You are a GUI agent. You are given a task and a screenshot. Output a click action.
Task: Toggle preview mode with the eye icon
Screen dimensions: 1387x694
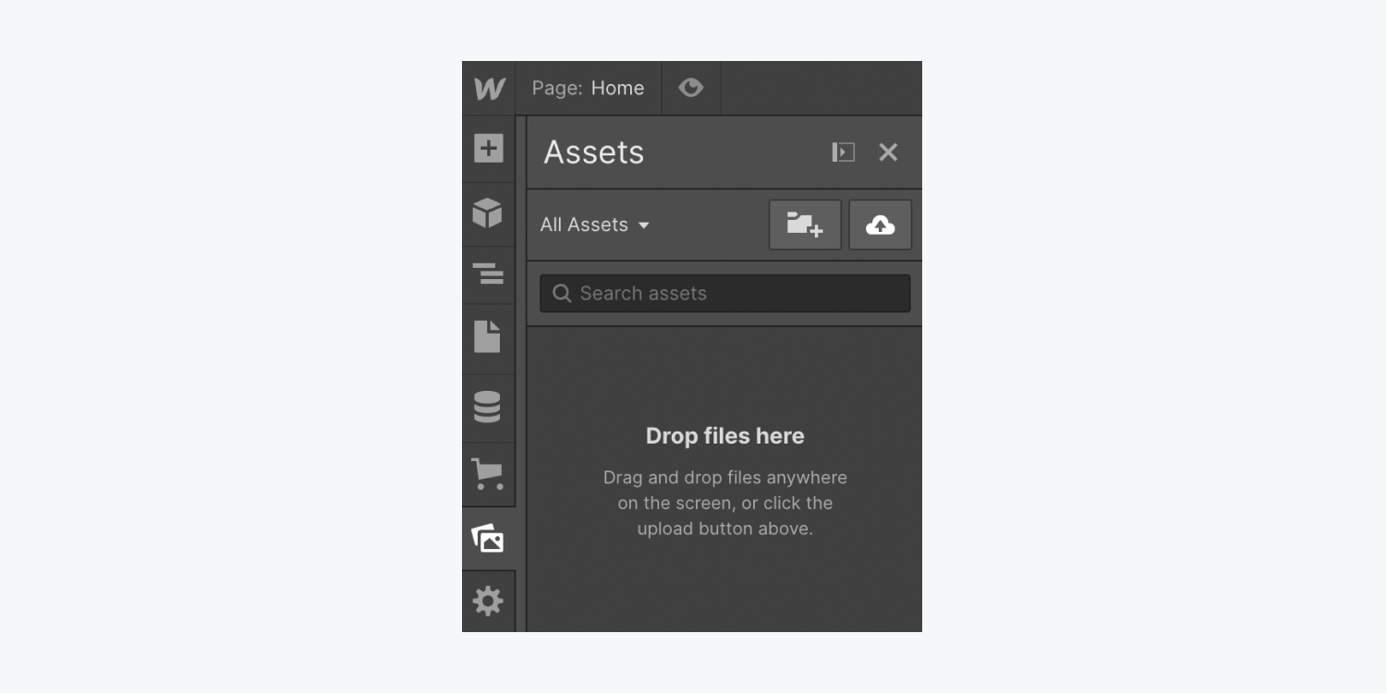point(689,88)
